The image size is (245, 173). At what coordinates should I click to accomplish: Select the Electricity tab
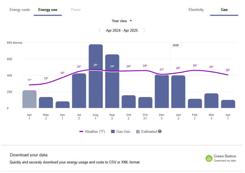coord(196,10)
